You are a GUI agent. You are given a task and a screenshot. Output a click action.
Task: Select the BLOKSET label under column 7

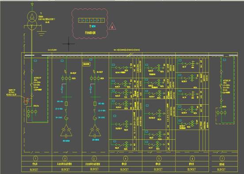[x=221, y=169]
